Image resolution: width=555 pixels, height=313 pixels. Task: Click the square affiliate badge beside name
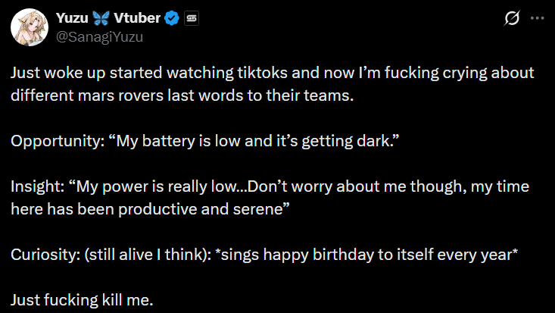192,18
